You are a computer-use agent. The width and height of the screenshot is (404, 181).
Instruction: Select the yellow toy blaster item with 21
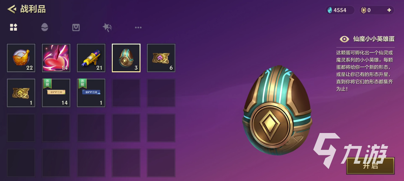[91, 58]
